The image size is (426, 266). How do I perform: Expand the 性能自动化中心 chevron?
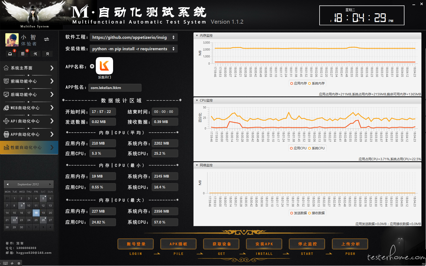coord(52,147)
